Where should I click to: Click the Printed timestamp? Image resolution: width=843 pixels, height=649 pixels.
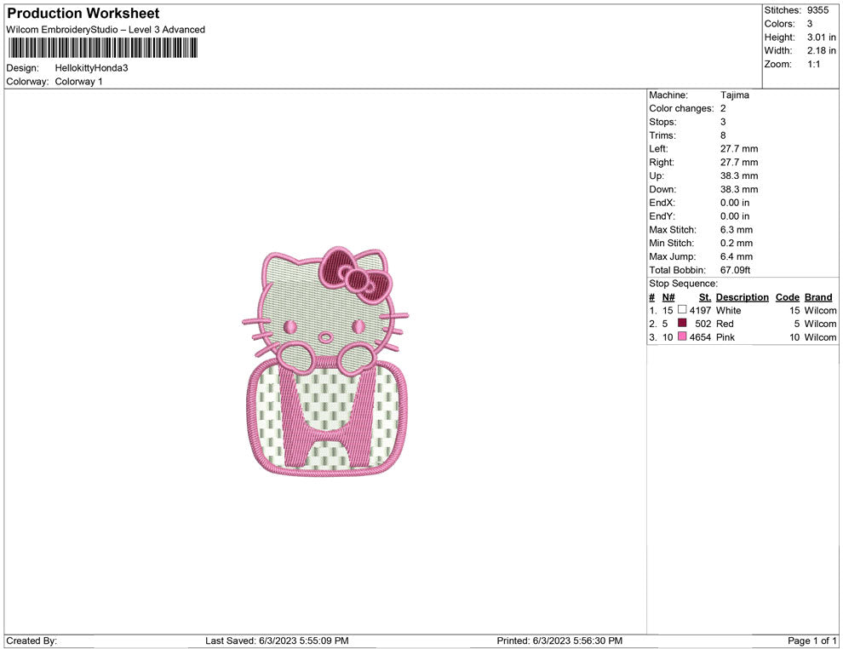pyautogui.click(x=559, y=641)
